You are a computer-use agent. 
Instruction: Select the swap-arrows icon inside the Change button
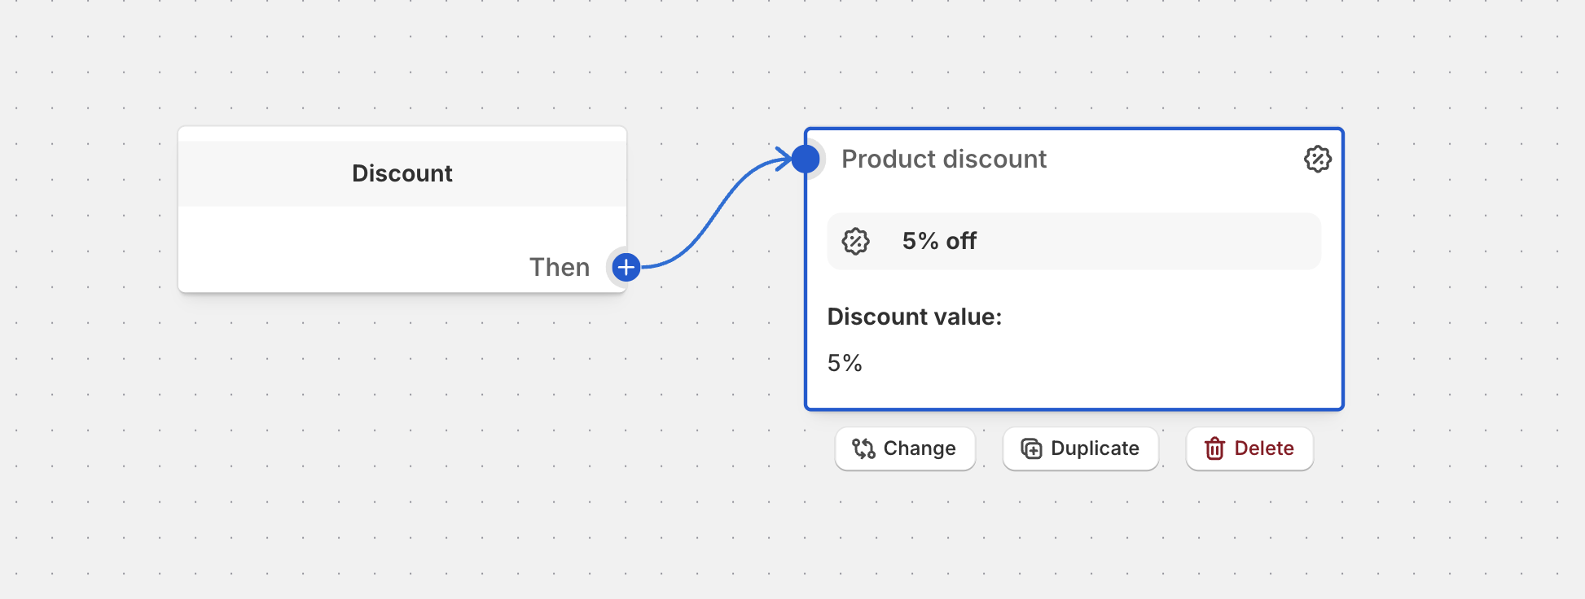click(863, 448)
